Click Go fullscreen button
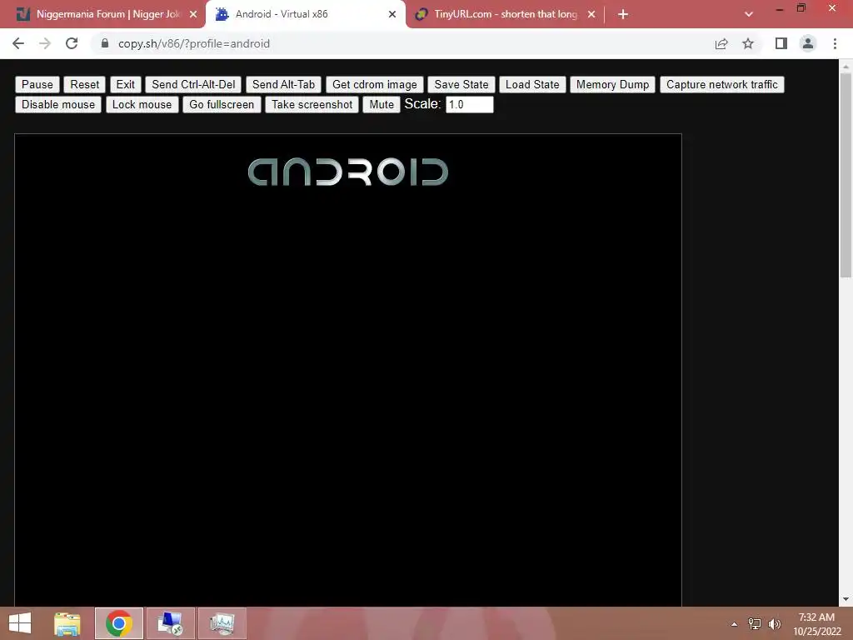The height and width of the screenshot is (640, 853). click(x=222, y=104)
